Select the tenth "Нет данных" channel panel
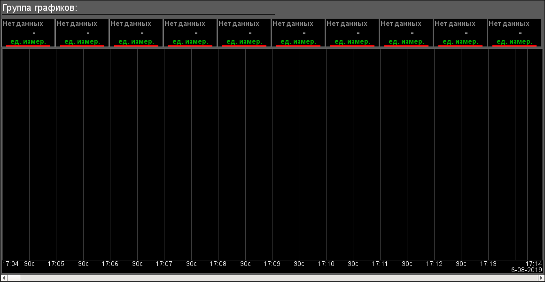This screenshot has height=282, width=545. pyautogui.click(x=514, y=28)
